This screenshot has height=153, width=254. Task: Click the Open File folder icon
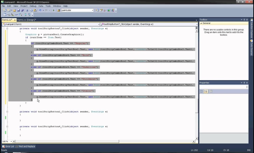[15, 10]
